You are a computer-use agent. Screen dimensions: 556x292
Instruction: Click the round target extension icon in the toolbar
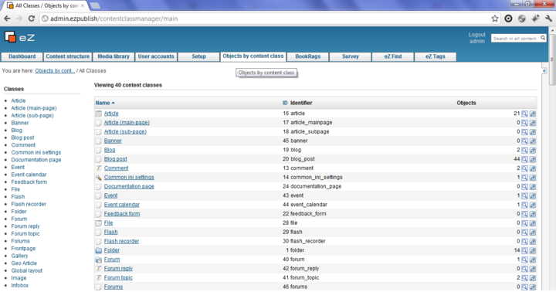pyautogui.click(x=508, y=19)
